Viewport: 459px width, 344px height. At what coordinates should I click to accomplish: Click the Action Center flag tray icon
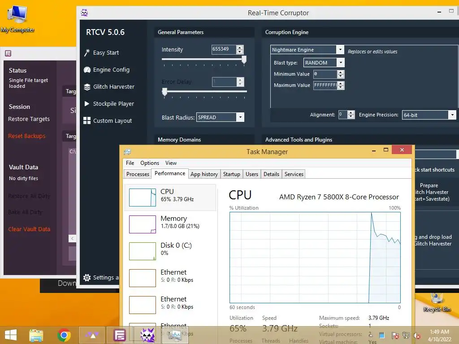pos(394,335)
